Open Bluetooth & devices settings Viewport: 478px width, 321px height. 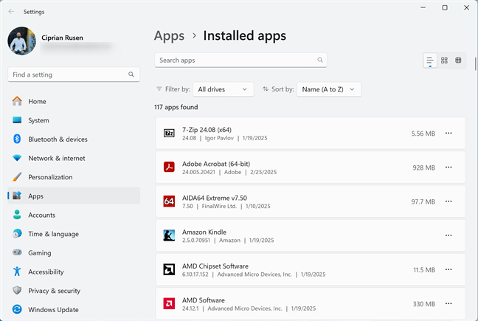74,139
